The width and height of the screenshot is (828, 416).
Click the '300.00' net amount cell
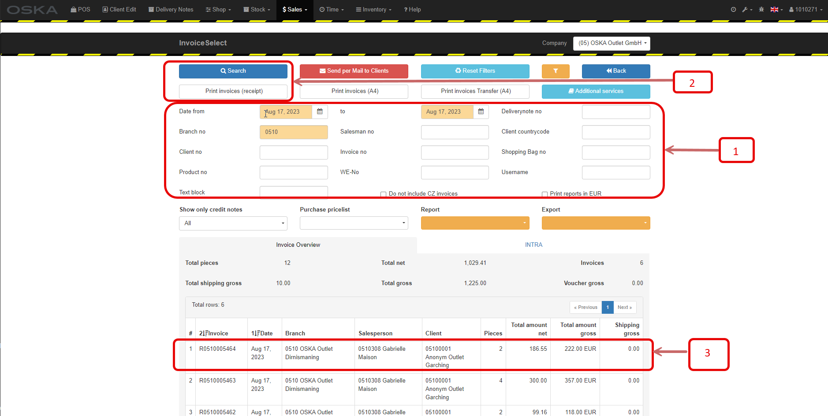pyautogui.click(x=538, y=381)
